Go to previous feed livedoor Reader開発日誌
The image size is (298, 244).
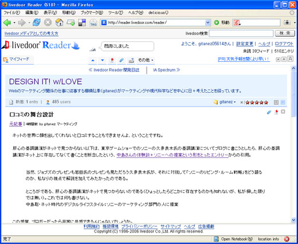click(114, 70)
